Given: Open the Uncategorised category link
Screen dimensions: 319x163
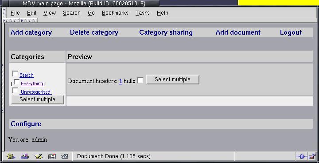Looking at the screenshot, I should click(35, 92).
